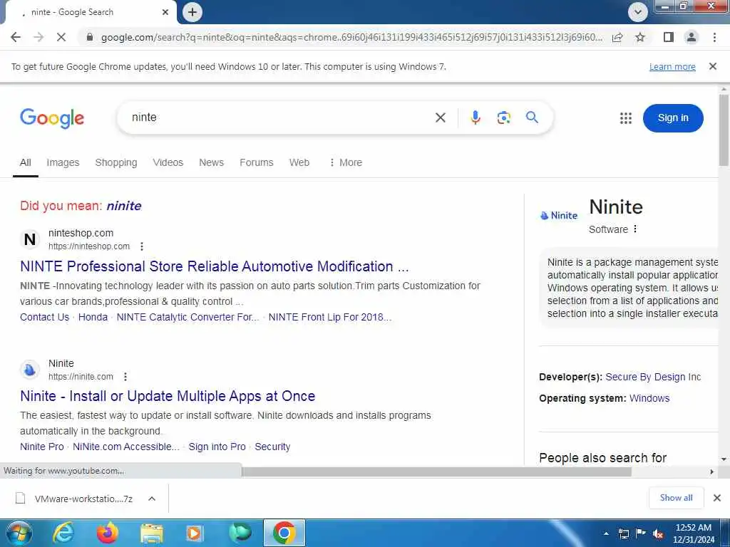Select the All results tab
The image size is (730, 547).
coord(25,162)
